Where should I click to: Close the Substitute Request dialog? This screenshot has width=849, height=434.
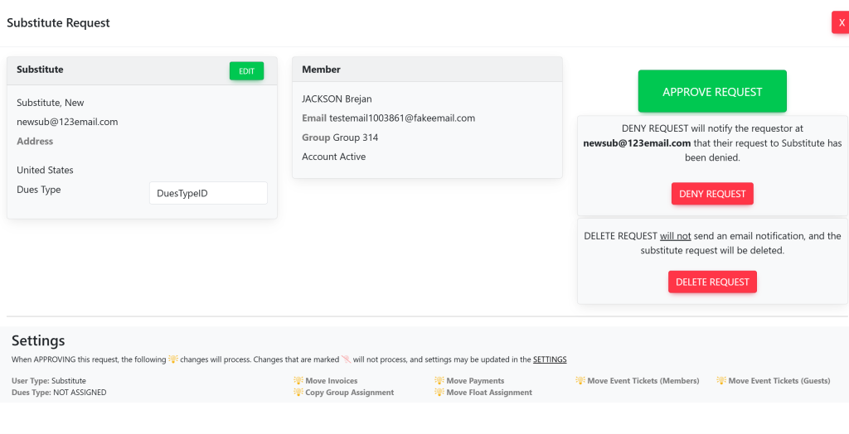841,22
